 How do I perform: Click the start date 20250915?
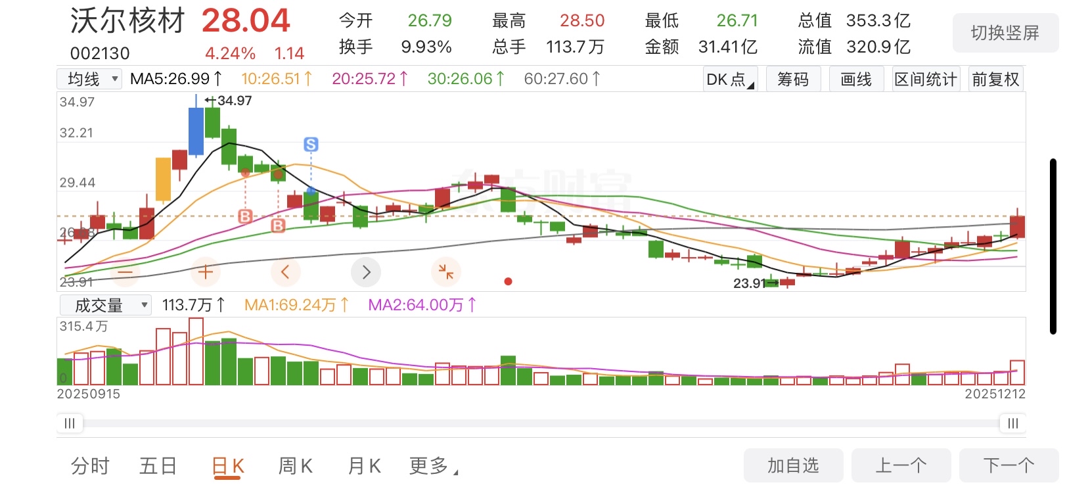(x=89, y=394)
